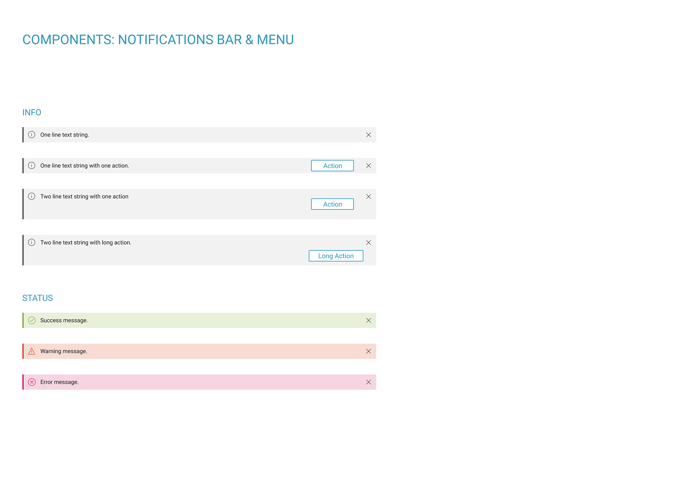Click info icon of 'Two line text string with one action'
The image size is (684, 486).
coord(32,196)
